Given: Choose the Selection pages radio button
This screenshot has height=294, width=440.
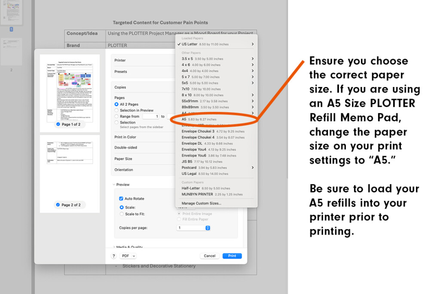Looking at the screenshot, I should tap(116, 123).
